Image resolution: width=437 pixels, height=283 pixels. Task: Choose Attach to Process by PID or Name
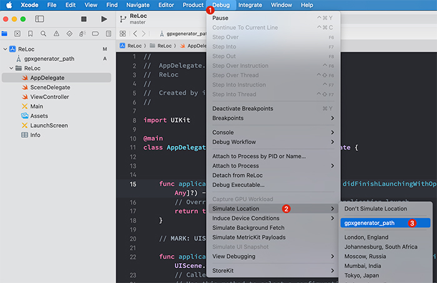(273, 156)
